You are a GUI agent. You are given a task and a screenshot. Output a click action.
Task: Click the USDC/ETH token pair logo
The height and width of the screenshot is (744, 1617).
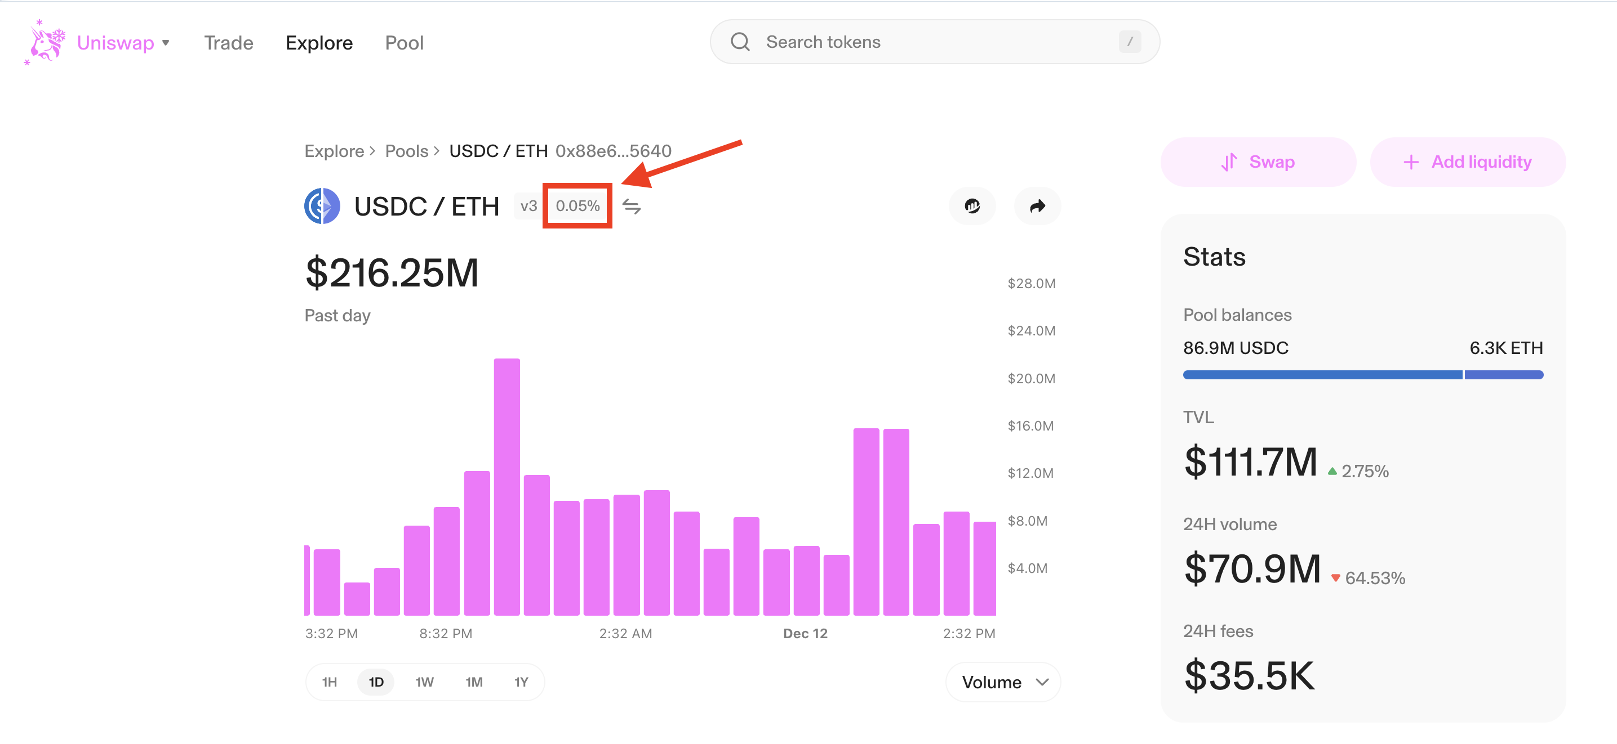pyautogui.click(x=322, y=206)
